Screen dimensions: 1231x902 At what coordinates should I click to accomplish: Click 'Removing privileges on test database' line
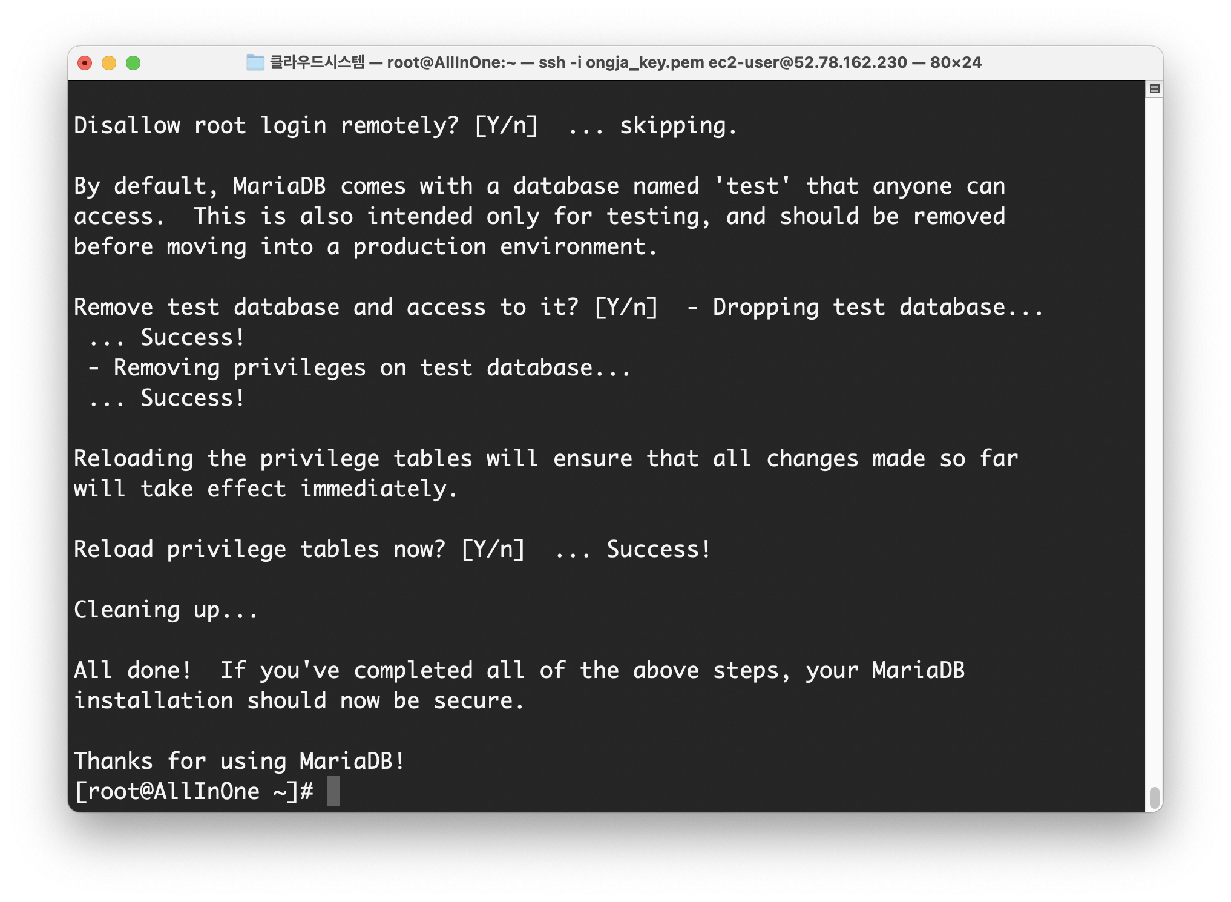coord(359,367)
